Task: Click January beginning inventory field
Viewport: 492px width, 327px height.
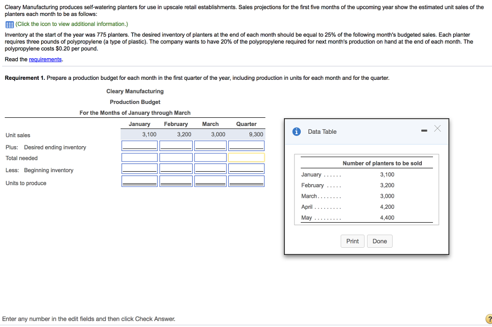Action: click(139, 168)
